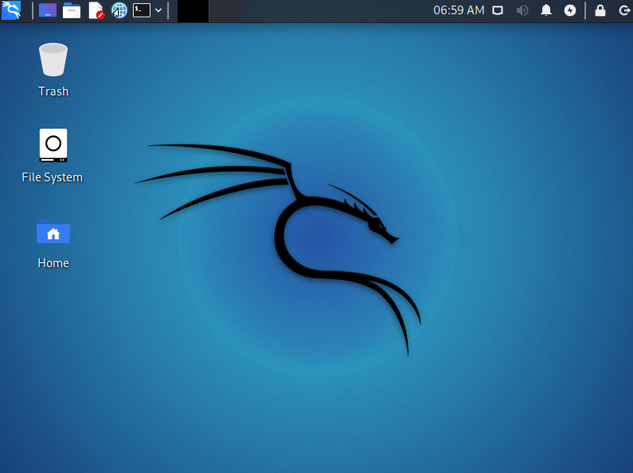Open the power manager lightning icon

click(x=570, y=10)
